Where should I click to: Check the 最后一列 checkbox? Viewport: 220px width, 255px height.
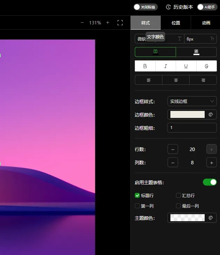[178, 206]
